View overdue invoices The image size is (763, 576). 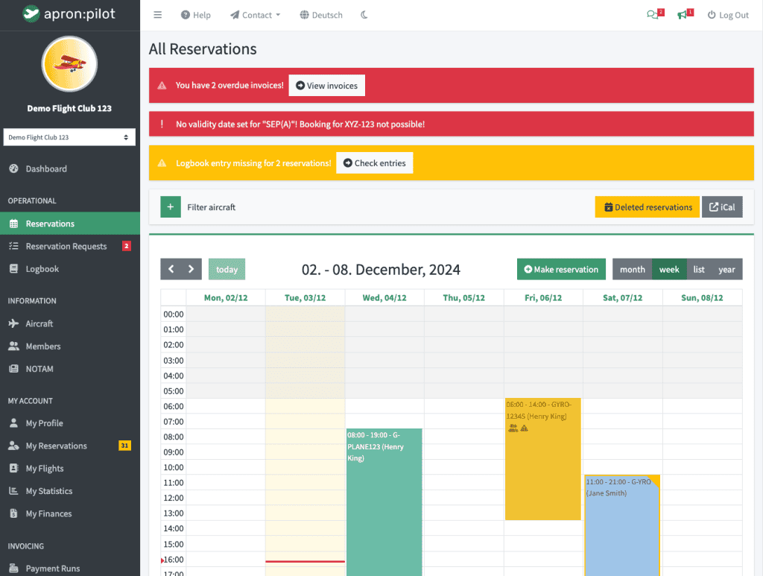click(327, 86)
